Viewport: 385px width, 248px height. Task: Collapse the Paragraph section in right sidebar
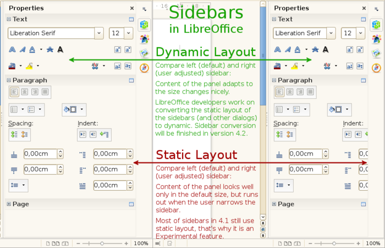pos(272,80)
